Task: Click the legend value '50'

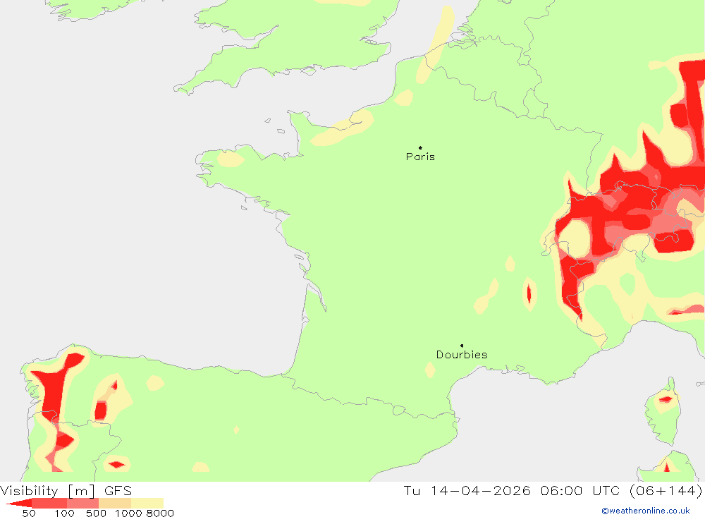Action: [x=29, y=513]
